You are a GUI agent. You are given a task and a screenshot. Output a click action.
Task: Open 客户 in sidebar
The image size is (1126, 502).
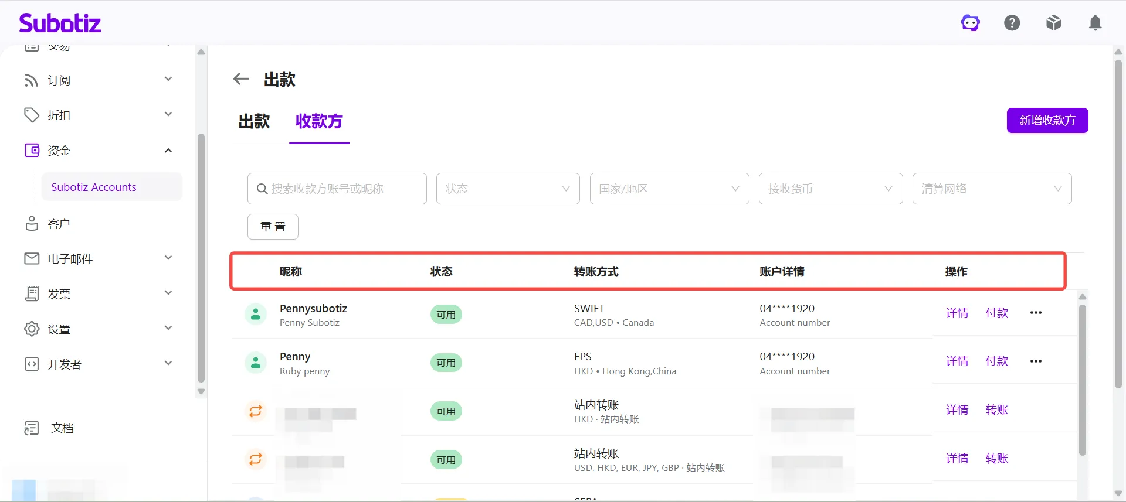[x=59, y=224]
